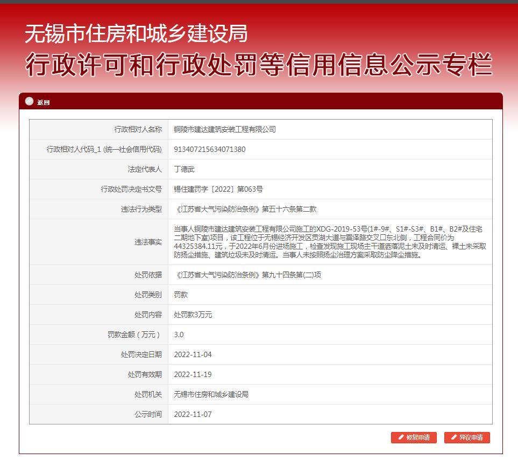518x460 pixels.
Task: Click the 违法事实 description paragraph
Action: [329, 242]
